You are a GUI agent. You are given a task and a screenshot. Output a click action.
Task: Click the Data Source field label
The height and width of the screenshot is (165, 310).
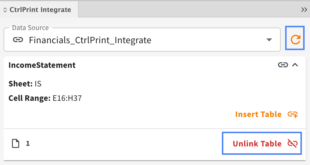(x=31, y=28)
